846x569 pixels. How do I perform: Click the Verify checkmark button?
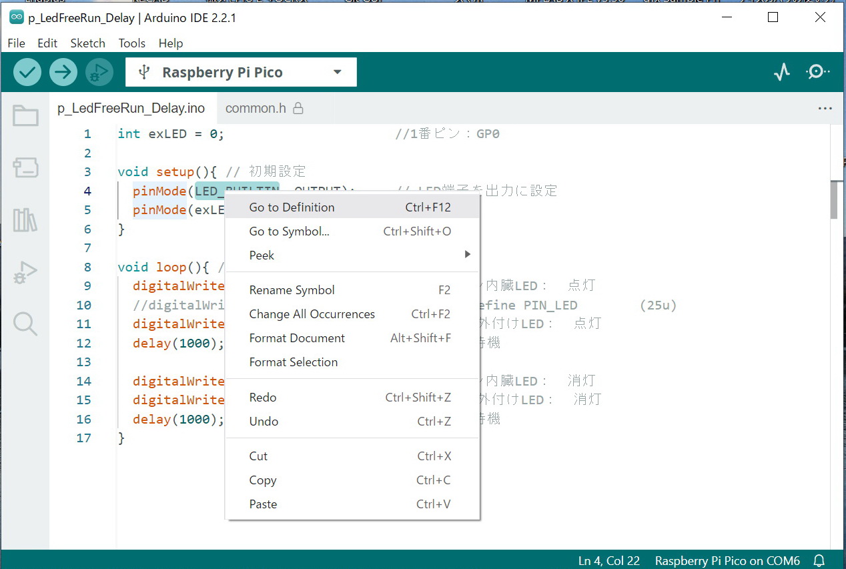[x=27, y=72]
